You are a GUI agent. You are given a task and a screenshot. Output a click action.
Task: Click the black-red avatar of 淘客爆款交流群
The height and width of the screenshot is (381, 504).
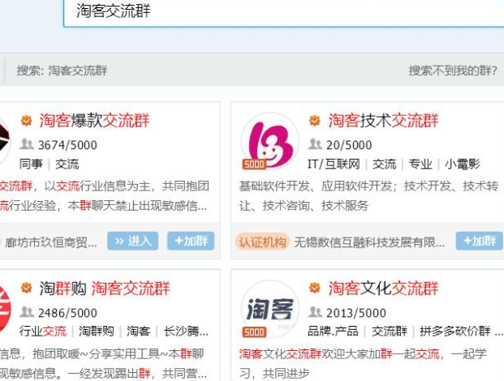point(5,141)
